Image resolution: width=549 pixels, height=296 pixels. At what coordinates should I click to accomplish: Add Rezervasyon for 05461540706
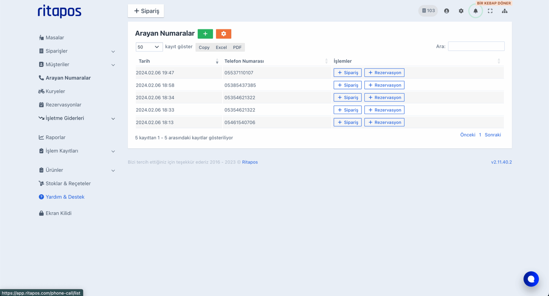point(384,122)
